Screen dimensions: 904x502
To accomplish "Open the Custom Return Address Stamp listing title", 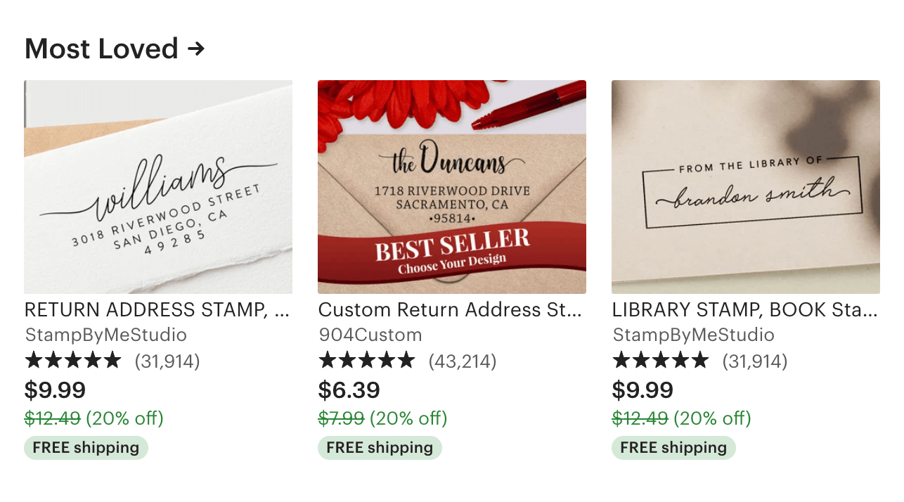I will pos(451,310).
